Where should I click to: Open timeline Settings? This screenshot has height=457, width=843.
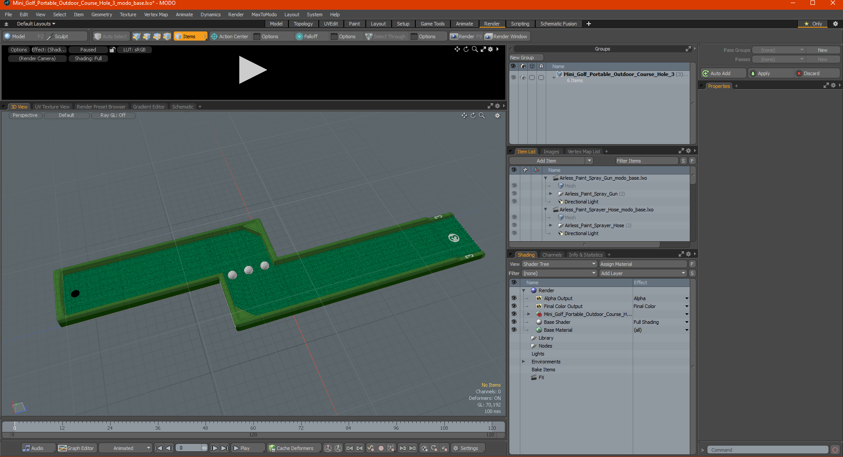[x=468, y=448]
